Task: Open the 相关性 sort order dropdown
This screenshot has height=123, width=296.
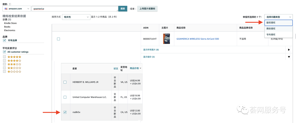Action: (76, 17)
